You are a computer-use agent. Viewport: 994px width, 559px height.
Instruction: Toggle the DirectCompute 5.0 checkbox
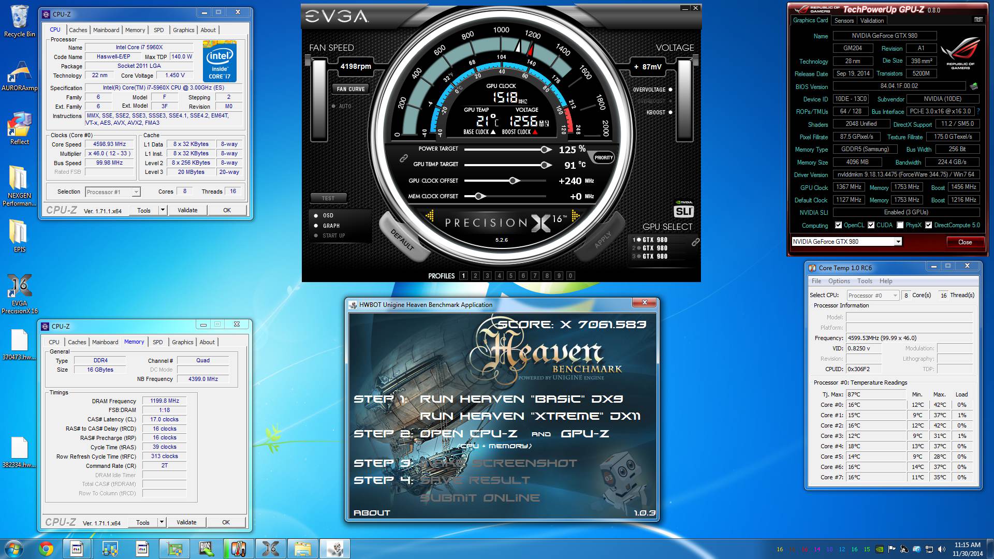click(928, 225)
